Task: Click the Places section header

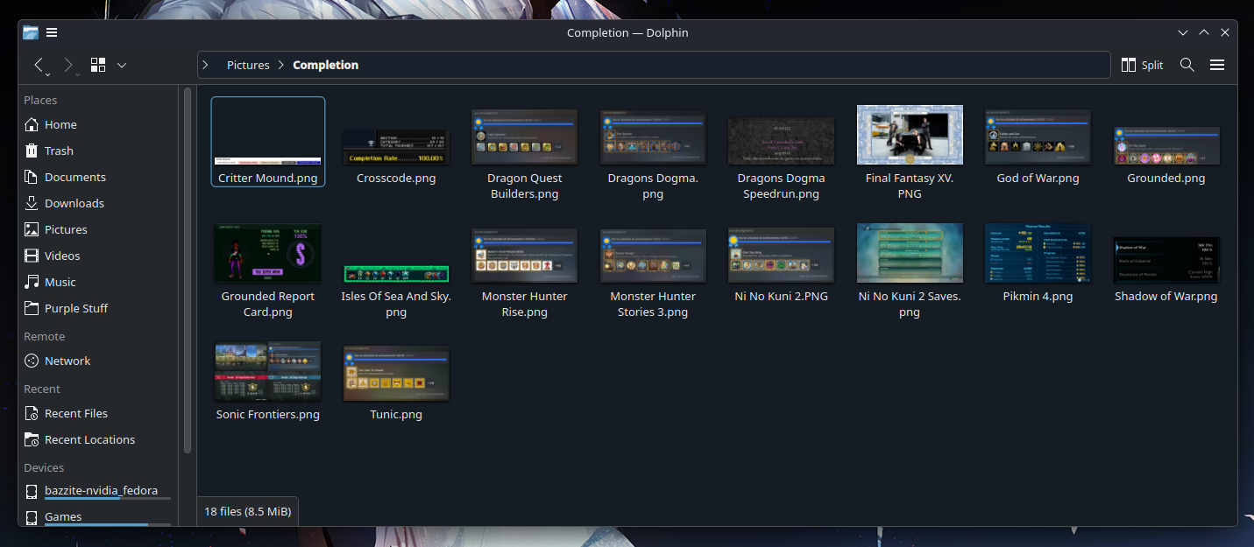Action: click(x=40, y=100)
